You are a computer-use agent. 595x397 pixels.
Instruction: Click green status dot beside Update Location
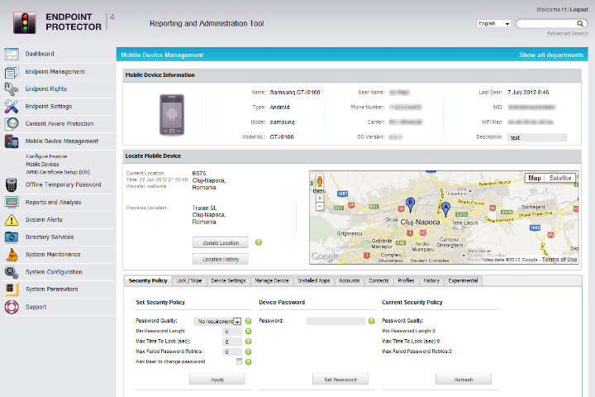259,242
